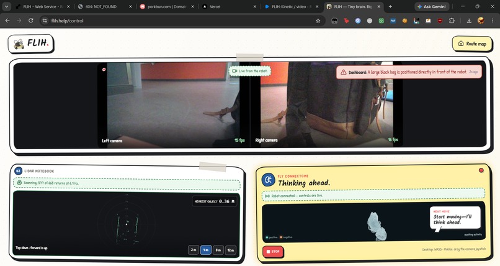Click the fly brain visualization
The height and width of the screenshot is (266, 500).
[x=377, y=226]
